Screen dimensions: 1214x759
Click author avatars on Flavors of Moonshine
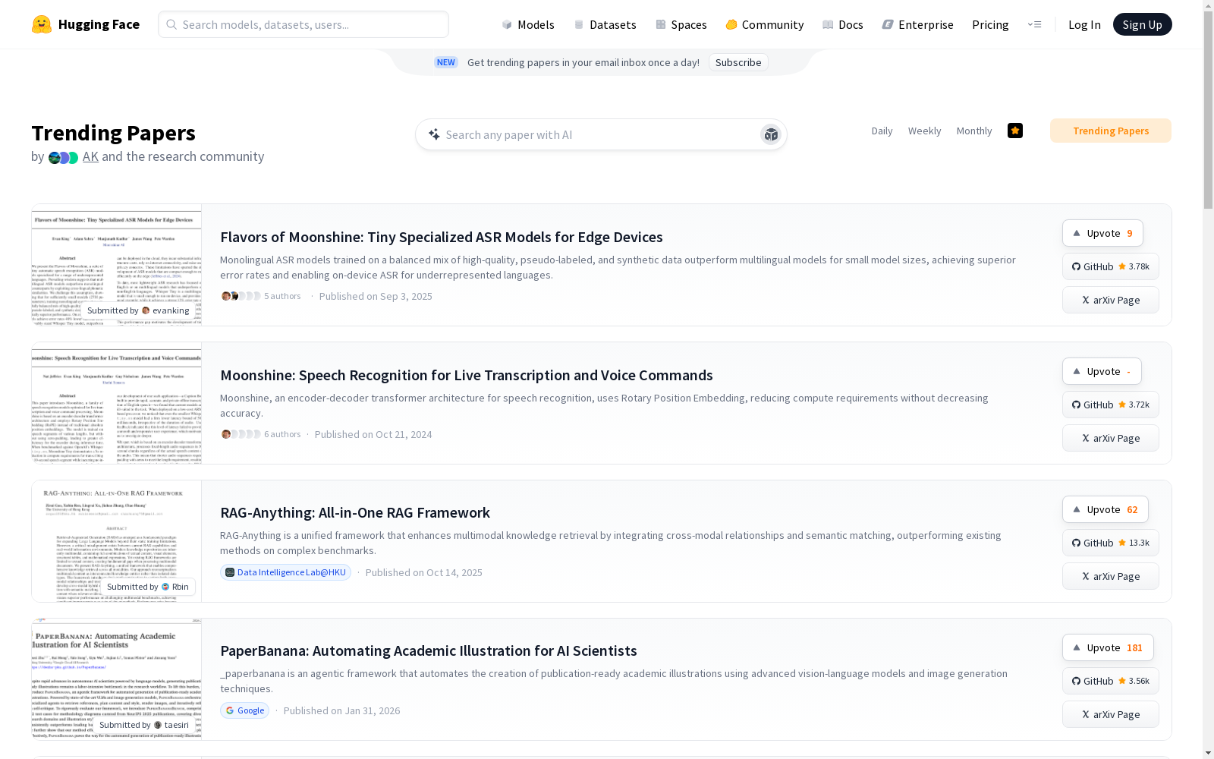point(241,296)
